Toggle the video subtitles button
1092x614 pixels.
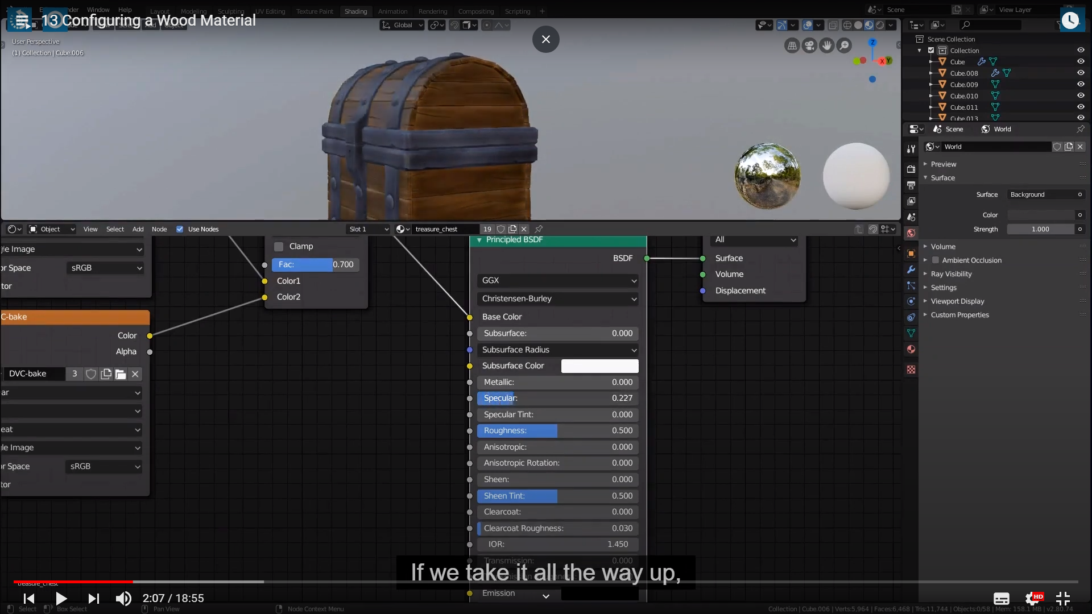1001,598
